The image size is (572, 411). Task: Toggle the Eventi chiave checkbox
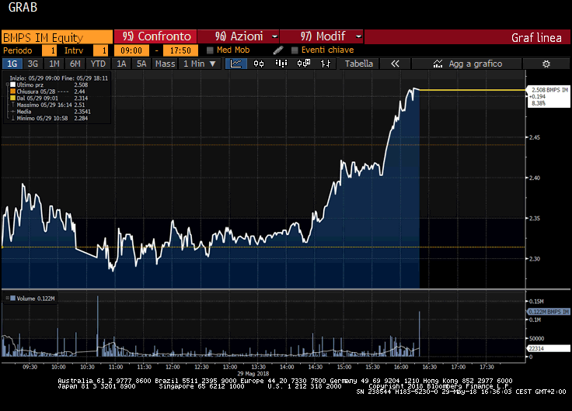[x=295, y=50]
